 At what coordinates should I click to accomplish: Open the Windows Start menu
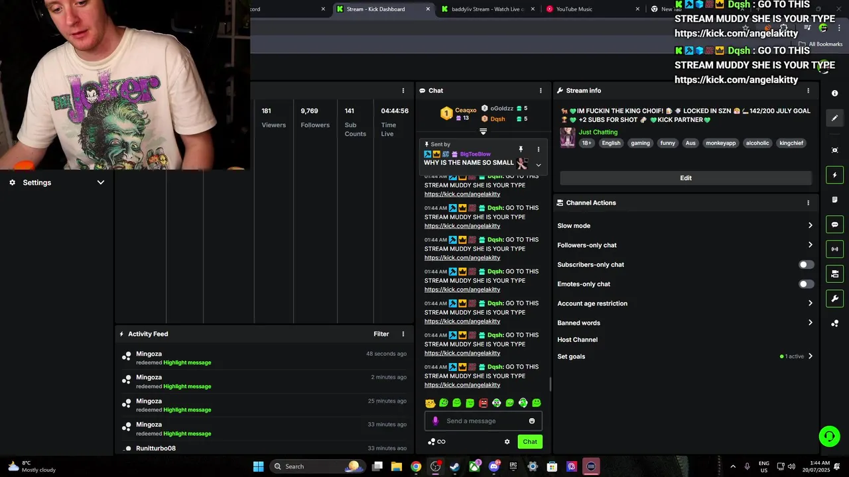(258, 466)
